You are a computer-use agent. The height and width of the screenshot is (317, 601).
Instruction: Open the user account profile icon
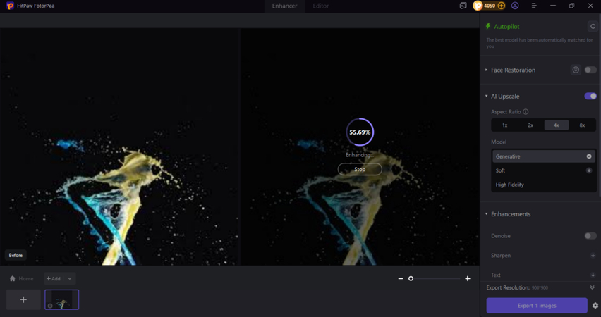pyautogui.click(x=515, y=6)
